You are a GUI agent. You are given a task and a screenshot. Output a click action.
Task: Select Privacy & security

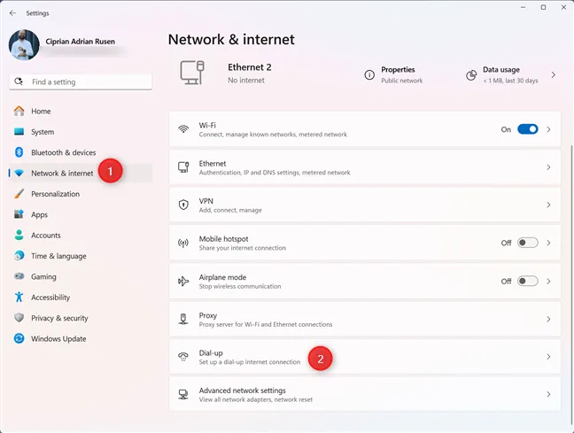click(x=81, y=318)
